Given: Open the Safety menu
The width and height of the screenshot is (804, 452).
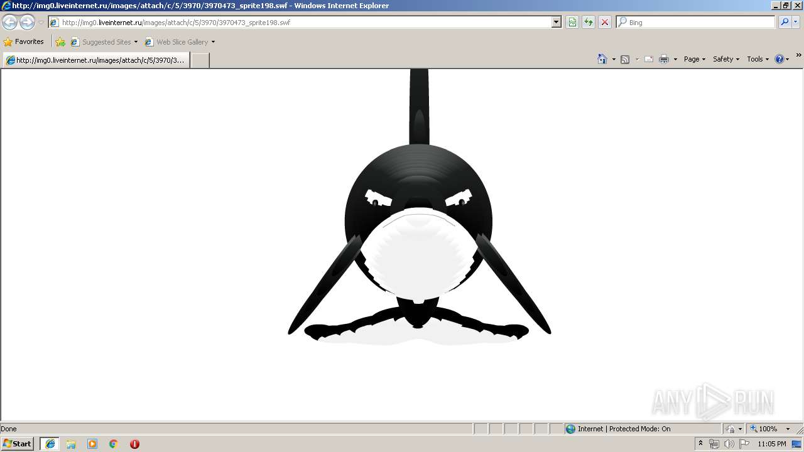Looking at the screenshot, I should 726,59.
